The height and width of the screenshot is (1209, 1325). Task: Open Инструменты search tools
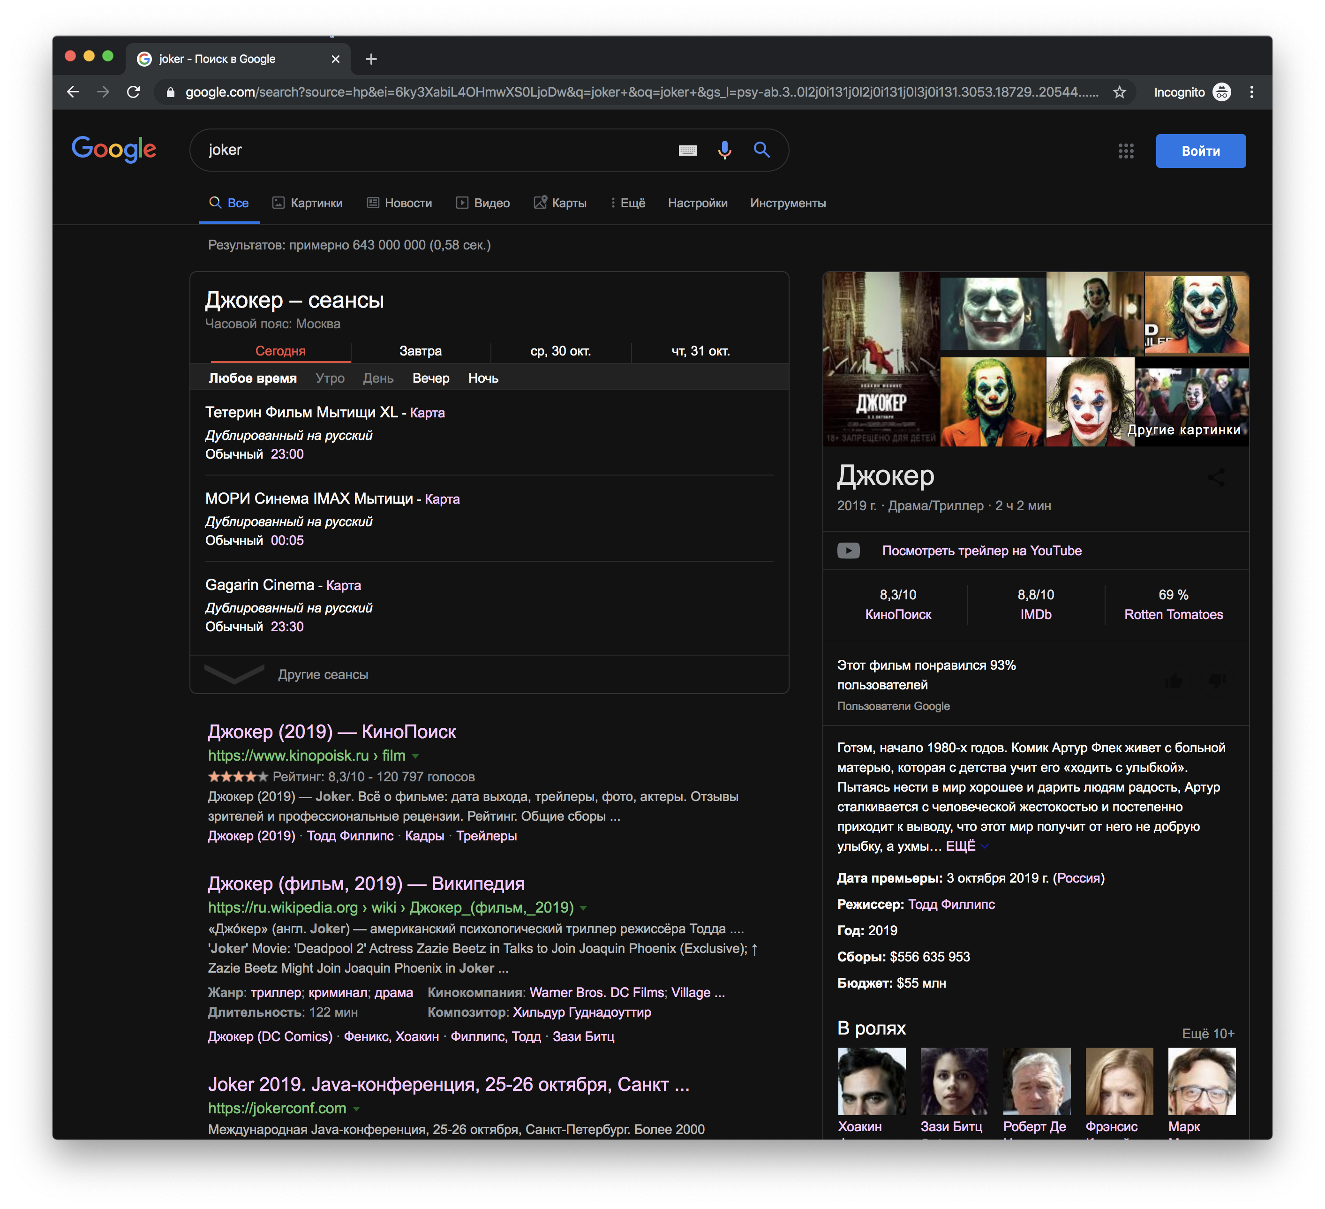[x=788, y=203]
